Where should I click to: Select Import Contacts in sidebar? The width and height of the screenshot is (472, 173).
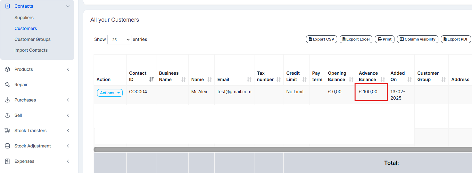tap(31, 50)
